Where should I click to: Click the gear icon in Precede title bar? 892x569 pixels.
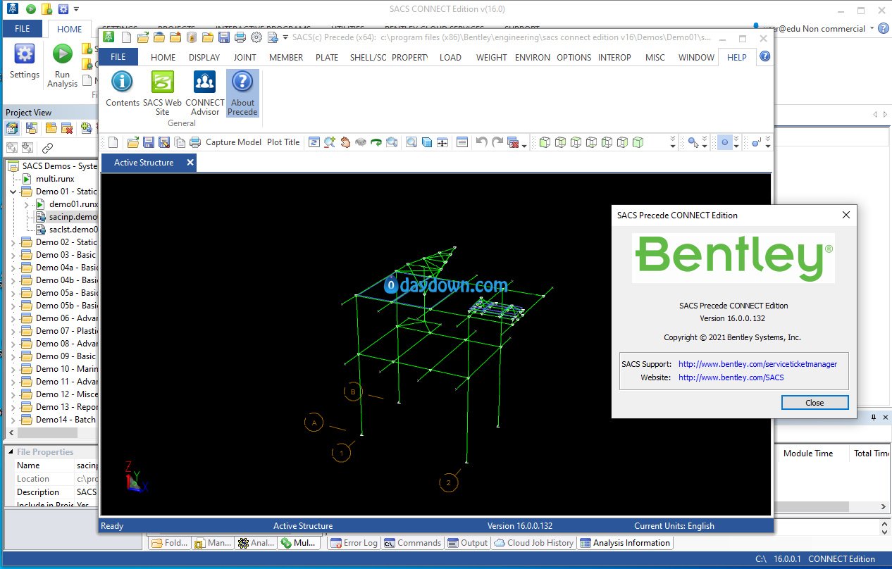[x=256, y=37]
